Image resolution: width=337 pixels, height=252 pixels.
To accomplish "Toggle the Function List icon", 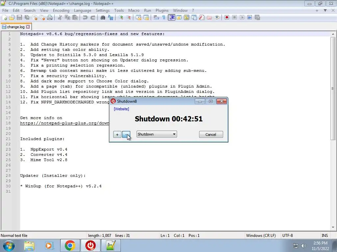I will (x=202, y=18).
